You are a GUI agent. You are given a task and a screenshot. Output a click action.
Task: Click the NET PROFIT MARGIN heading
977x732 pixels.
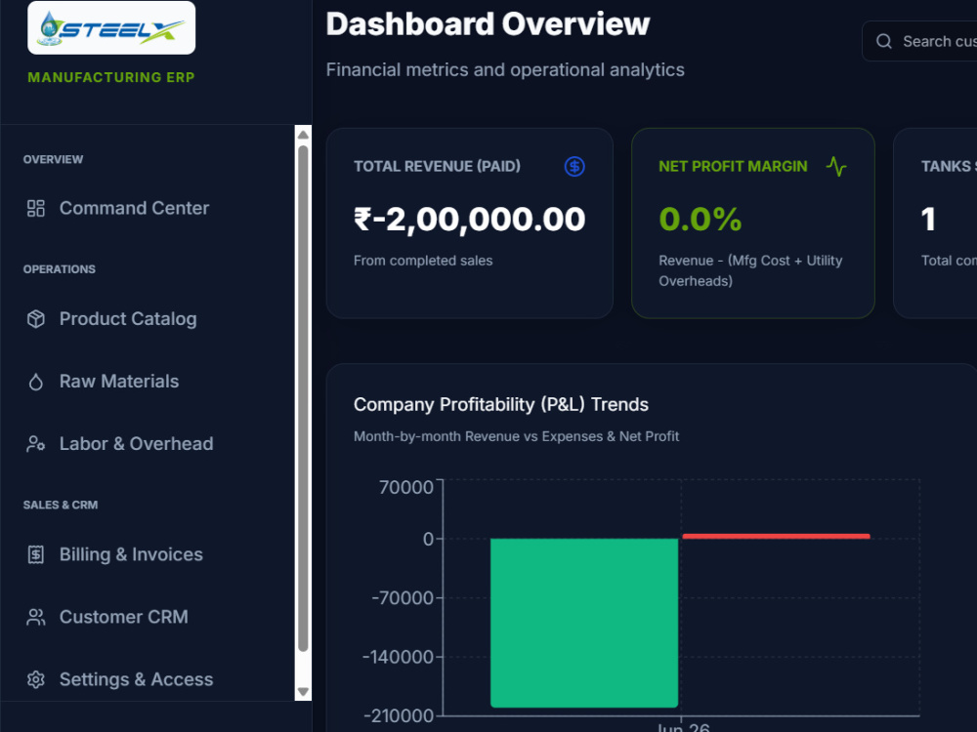point(733,166)
